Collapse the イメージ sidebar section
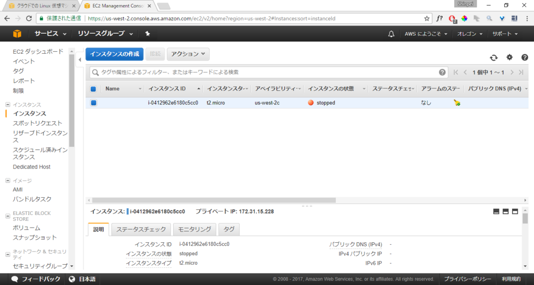534x285 pixels. [x=8, y=181]
